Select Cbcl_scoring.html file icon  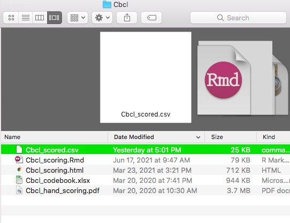[19, 170]
